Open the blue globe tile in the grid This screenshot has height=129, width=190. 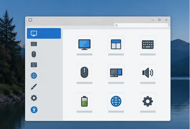(116, 101)
